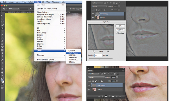Select the Eyedropper tool
The height and width of the screenshot is (101, 169).
(2, 31)
